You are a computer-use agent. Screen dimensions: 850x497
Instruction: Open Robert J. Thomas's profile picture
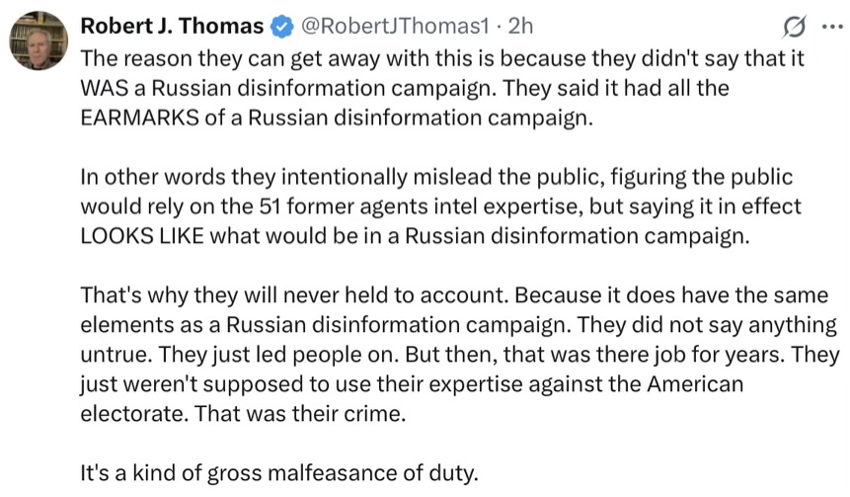(x=39, y=41)
